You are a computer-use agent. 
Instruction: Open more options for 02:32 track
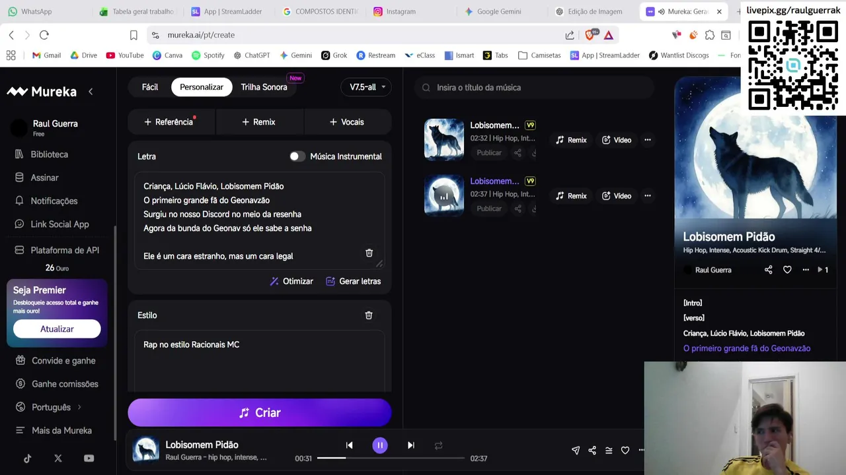tap(648, 140)
